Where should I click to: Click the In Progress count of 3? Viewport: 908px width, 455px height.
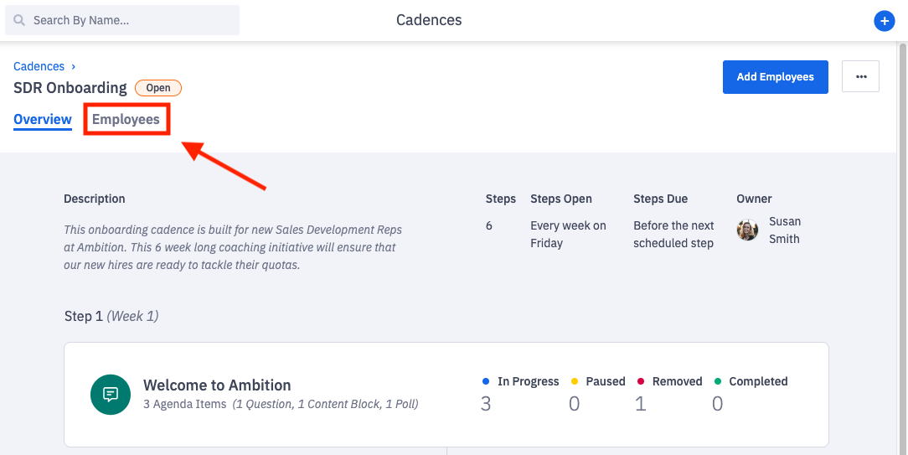(x=486, y=404)
